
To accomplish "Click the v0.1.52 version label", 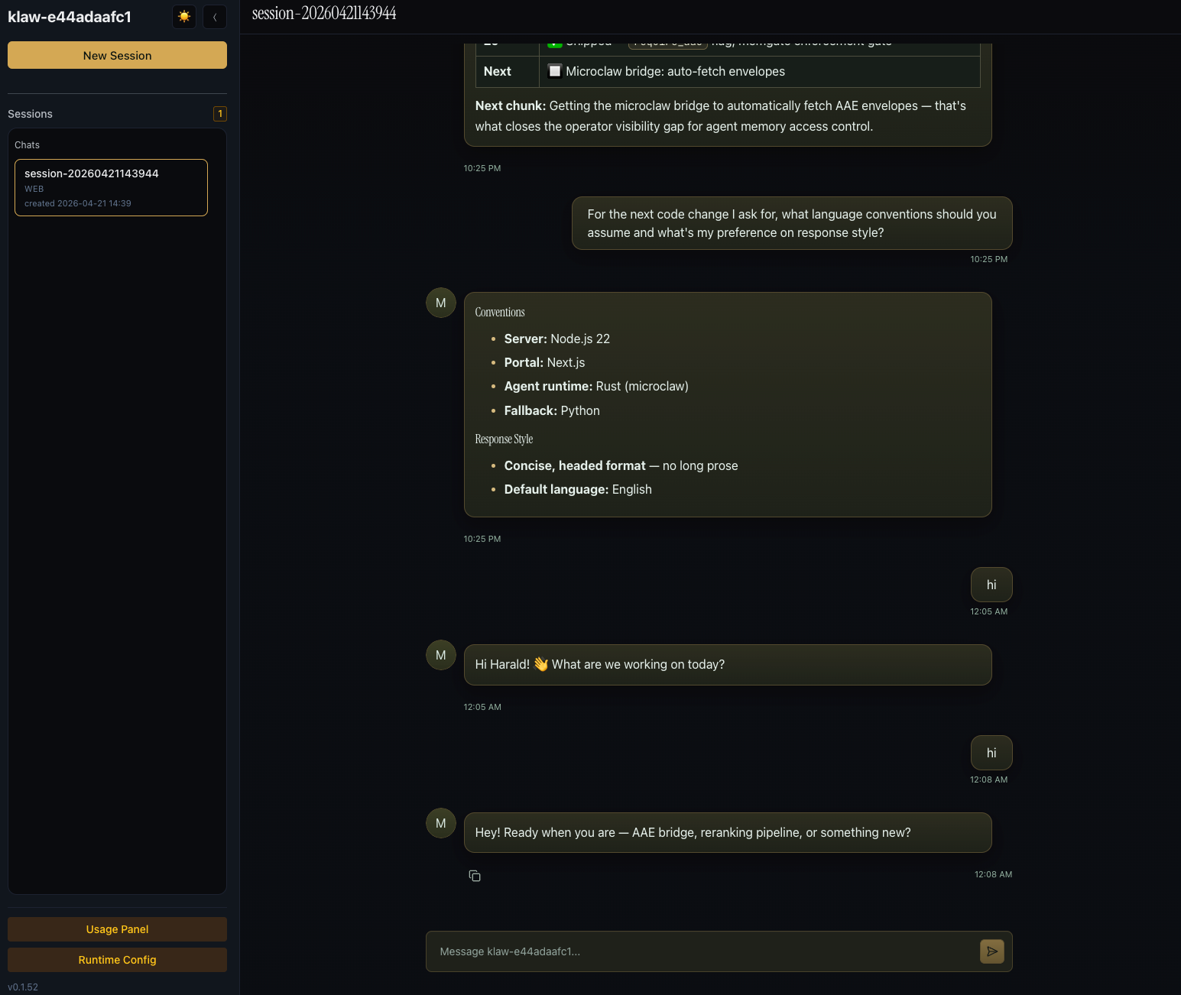I will tap(24, 987).
